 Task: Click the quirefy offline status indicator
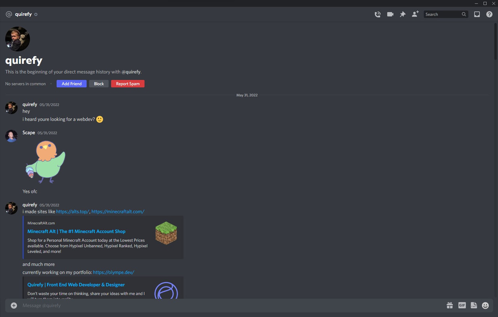36,14
